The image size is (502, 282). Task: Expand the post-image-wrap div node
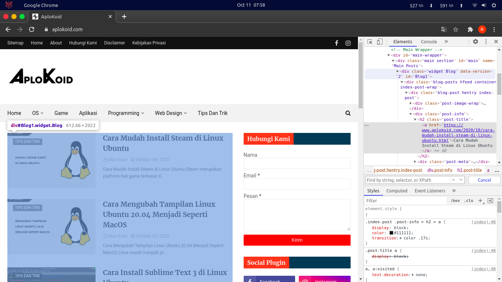[411, 104]
